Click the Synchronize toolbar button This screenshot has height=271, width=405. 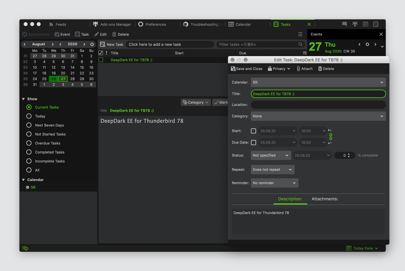point(36,34)
